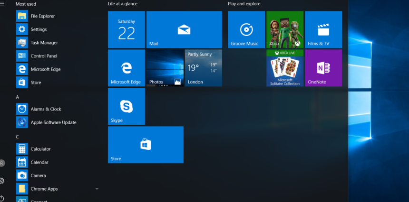Open the Xbox tile

pyautogui.click(x=285, y=29)
